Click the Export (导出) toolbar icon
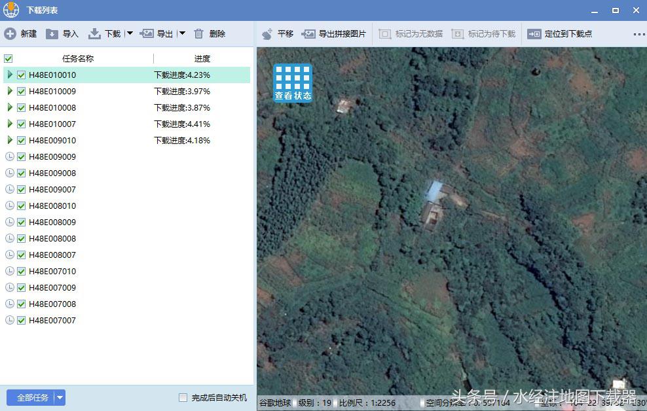 [147, 34]
